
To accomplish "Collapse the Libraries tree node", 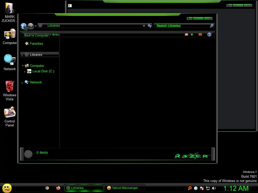I will point(22,55).
